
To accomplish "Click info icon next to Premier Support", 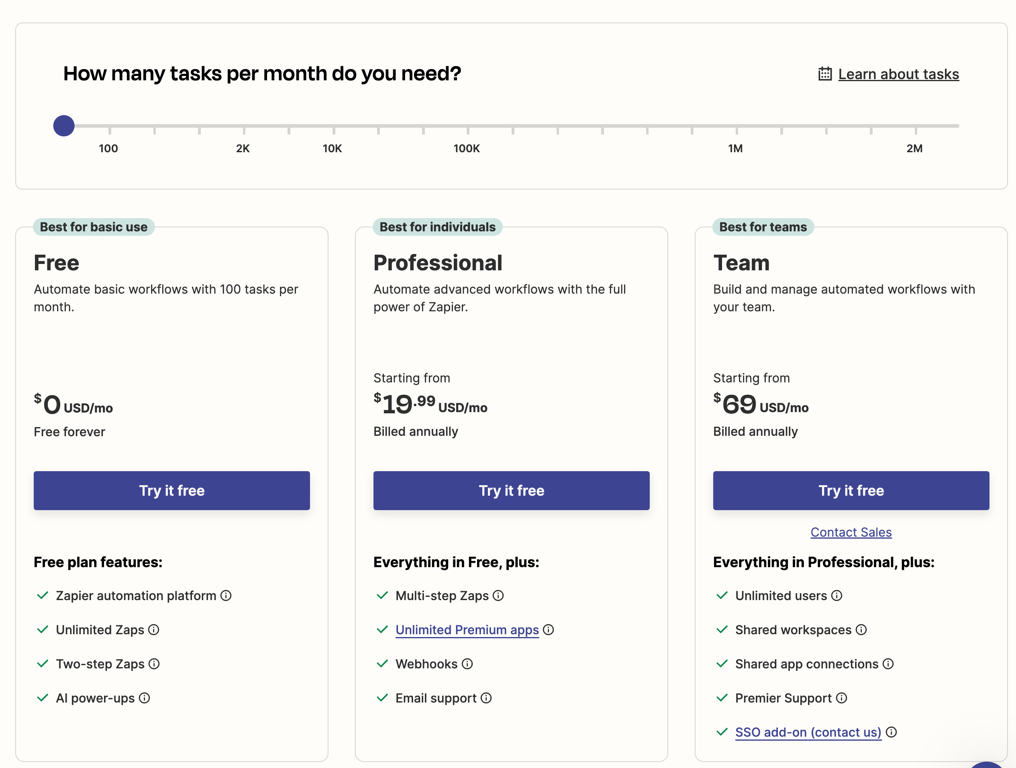I will coord(841,698).
